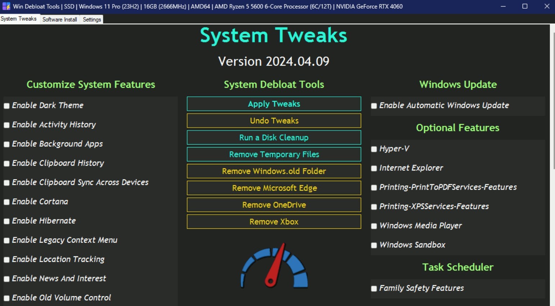The width and height of the screenshot is (555, 306).
Task: Enable Dark Theme checkbox
Action: click(x=6, y=106)
